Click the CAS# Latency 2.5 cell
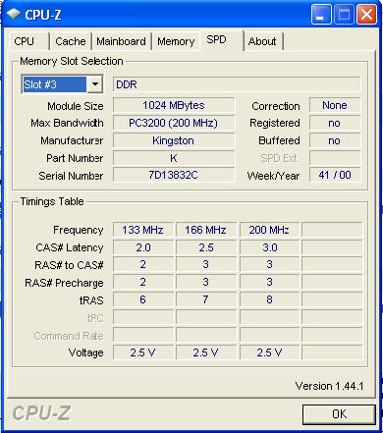Image resolution: width=383 pixels, height=433 pixels. click(205, 247)
